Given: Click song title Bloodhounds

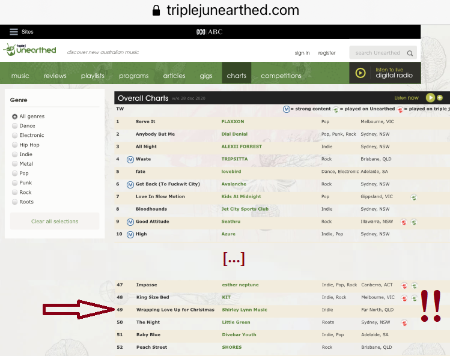Looking at the screenshot, I should coord(151,209).
